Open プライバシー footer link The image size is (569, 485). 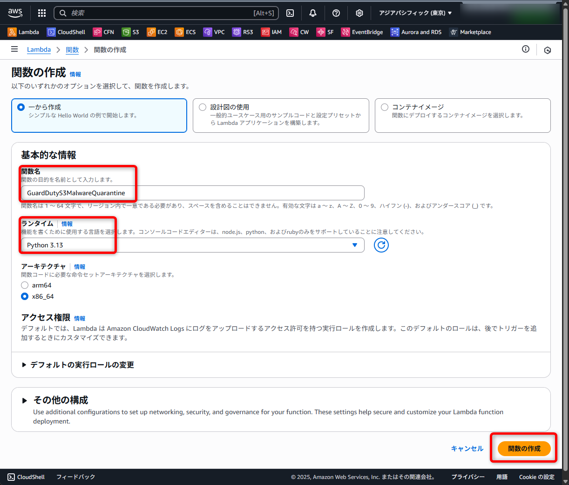468,477
